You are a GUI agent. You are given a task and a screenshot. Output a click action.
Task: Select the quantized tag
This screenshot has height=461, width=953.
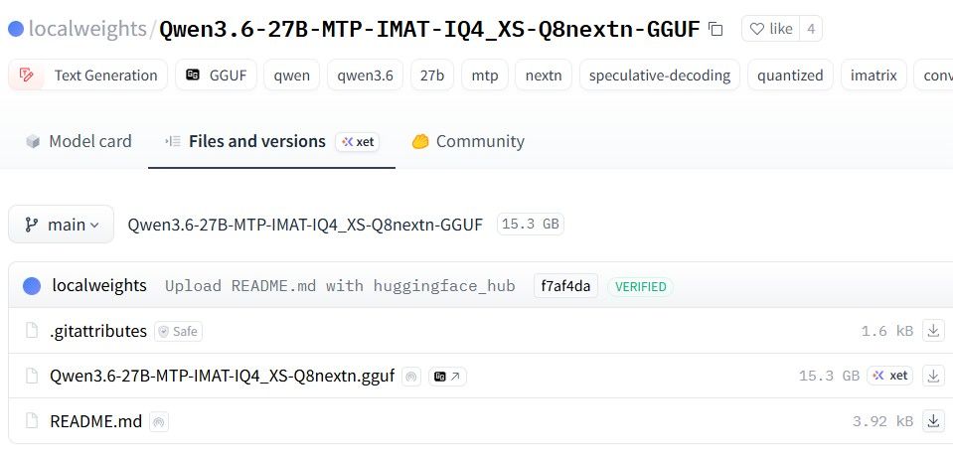click(x=790, y=76)
